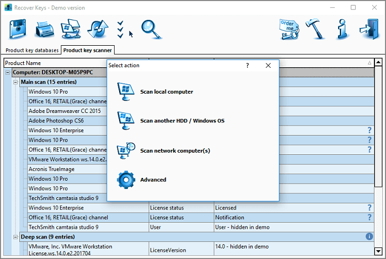Screen dimensions: 386x259
Task: Click the Scan computer toolbar icon
Action: (71, 29)
